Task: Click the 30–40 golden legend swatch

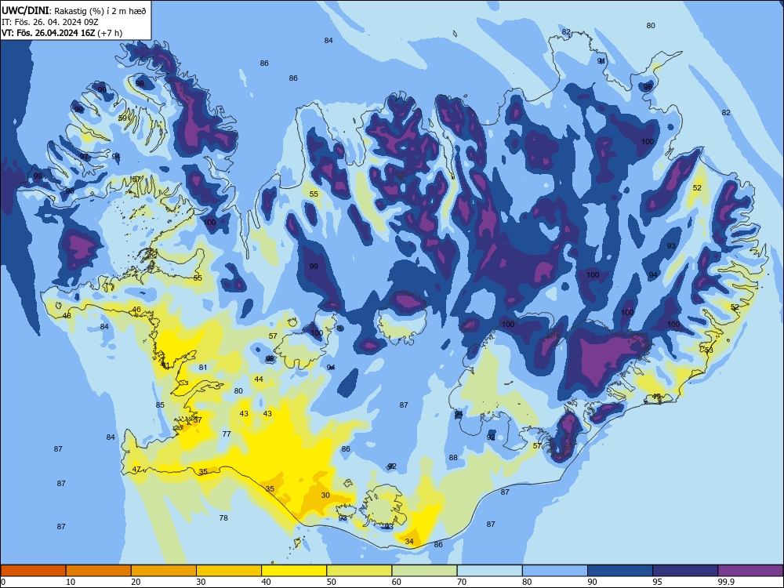Action: click(x=229, y=571)
